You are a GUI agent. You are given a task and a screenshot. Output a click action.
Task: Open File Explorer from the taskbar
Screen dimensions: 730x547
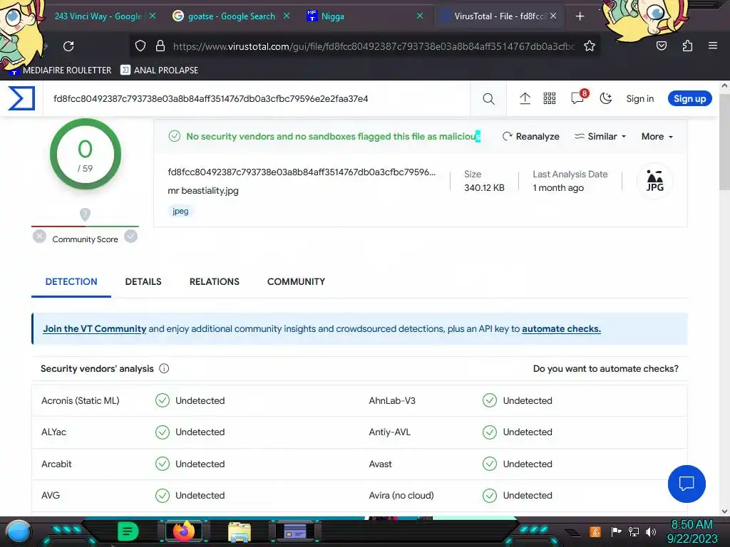(240, 532)
